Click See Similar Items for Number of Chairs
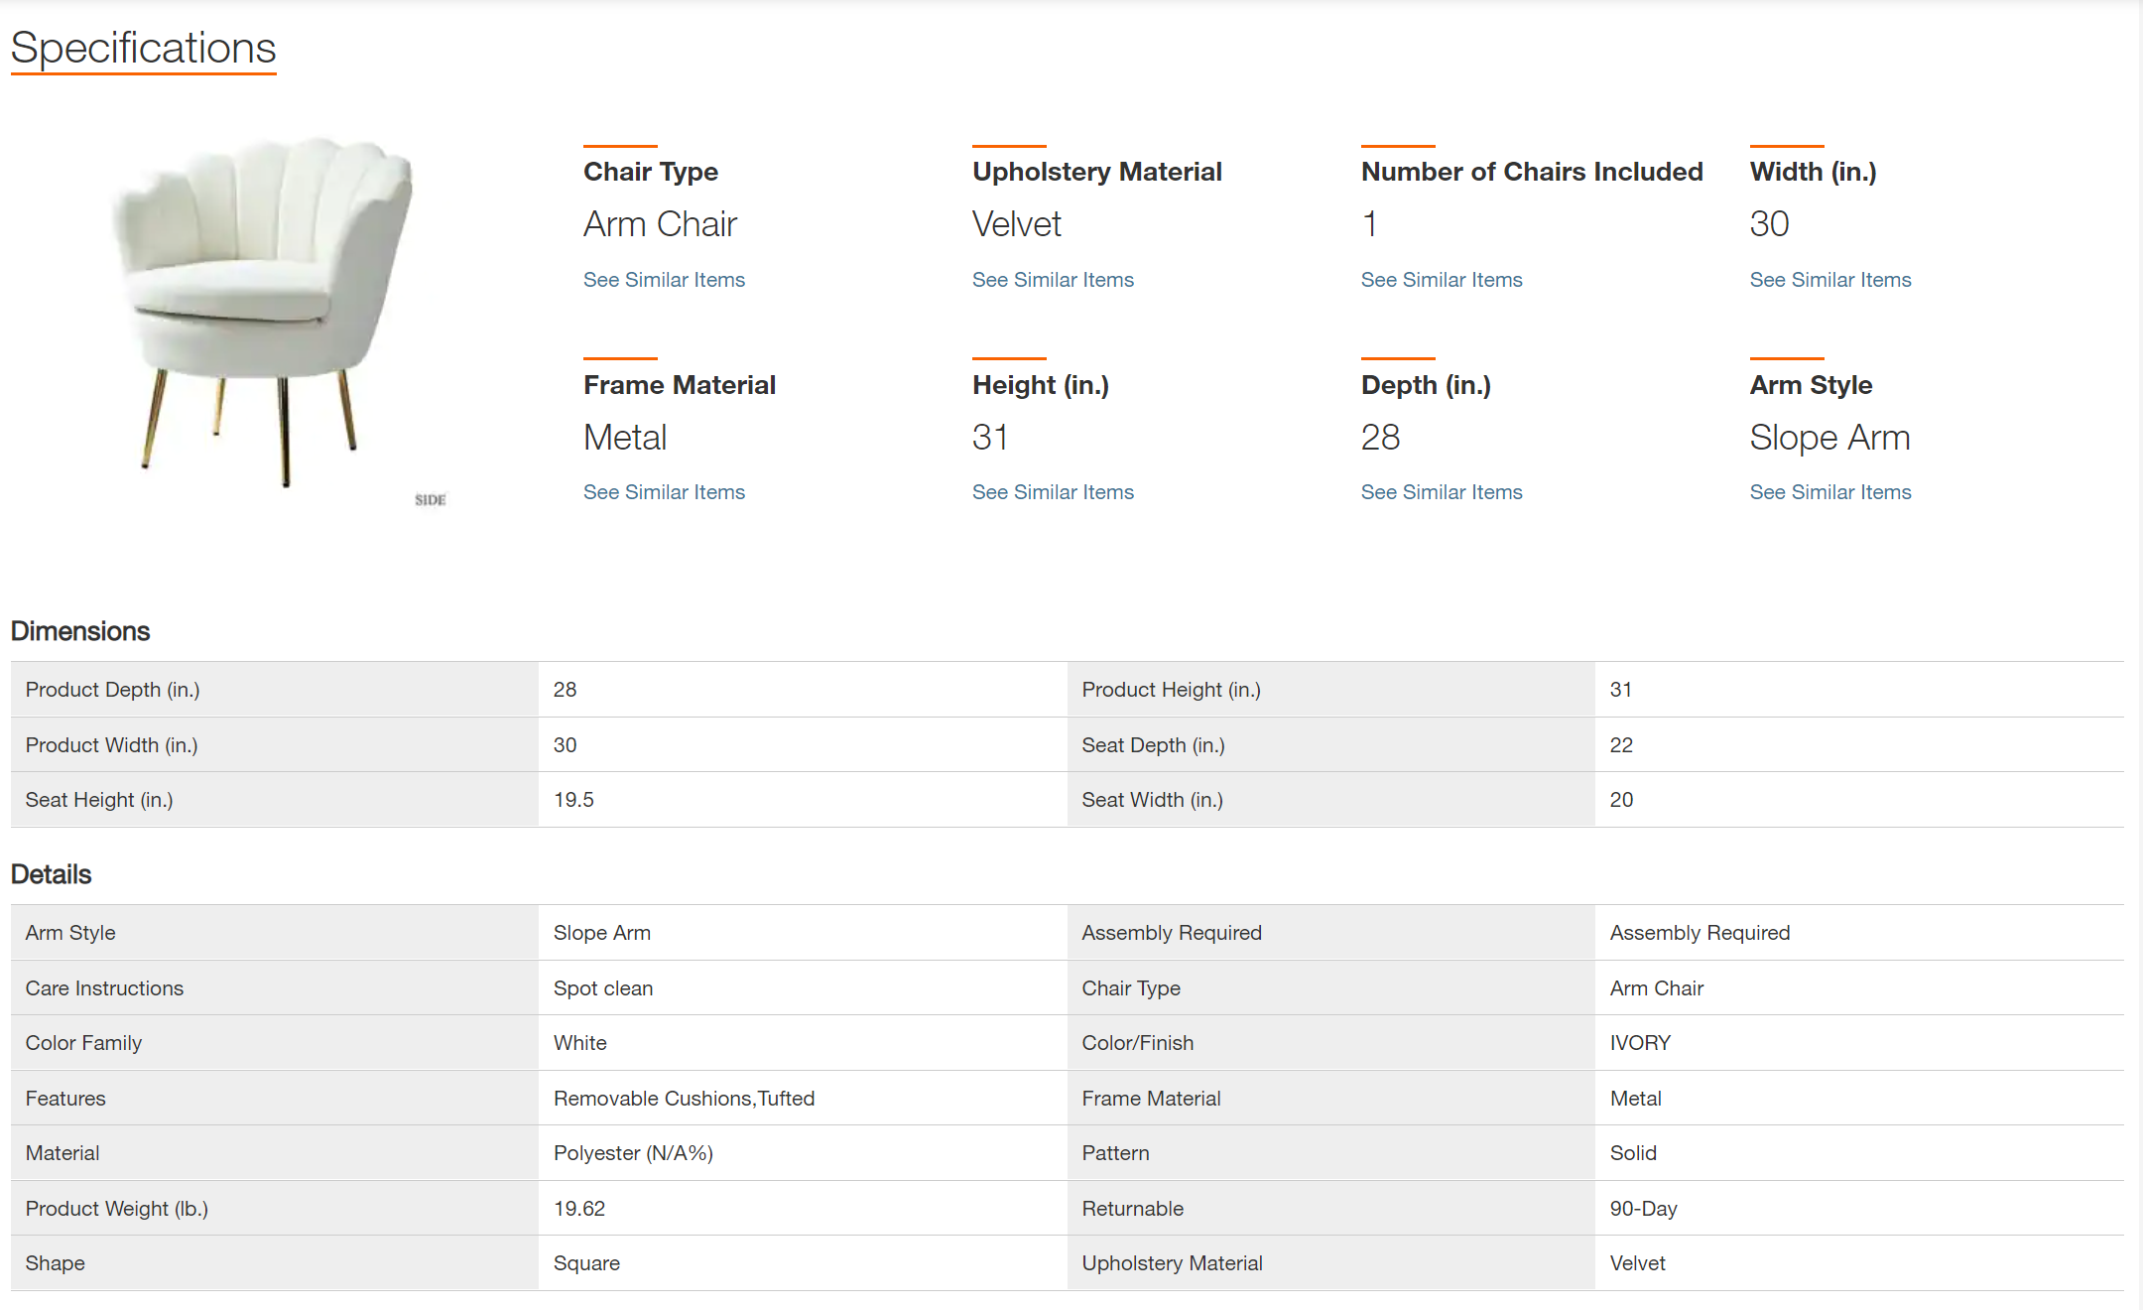The image size is (2143, 1310). click(x=1442, y=280)
